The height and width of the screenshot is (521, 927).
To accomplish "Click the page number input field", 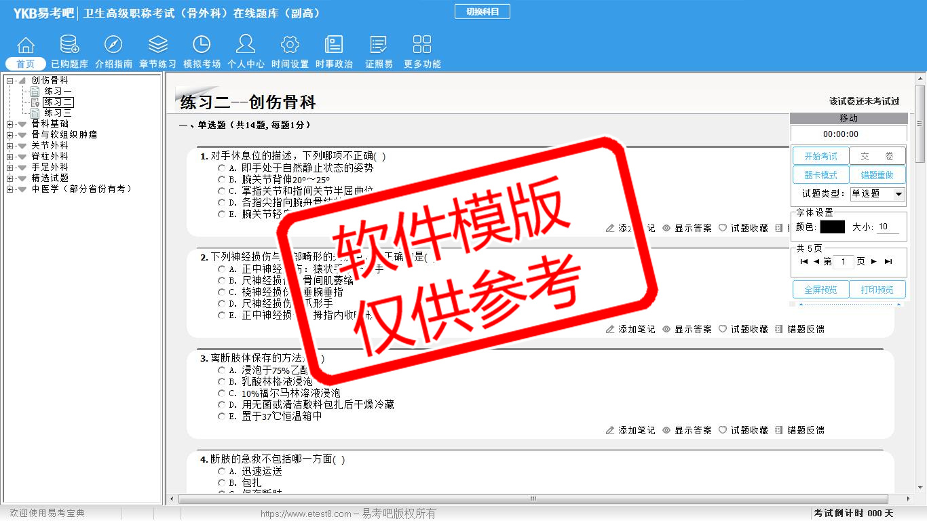I will tap(844, 262).
